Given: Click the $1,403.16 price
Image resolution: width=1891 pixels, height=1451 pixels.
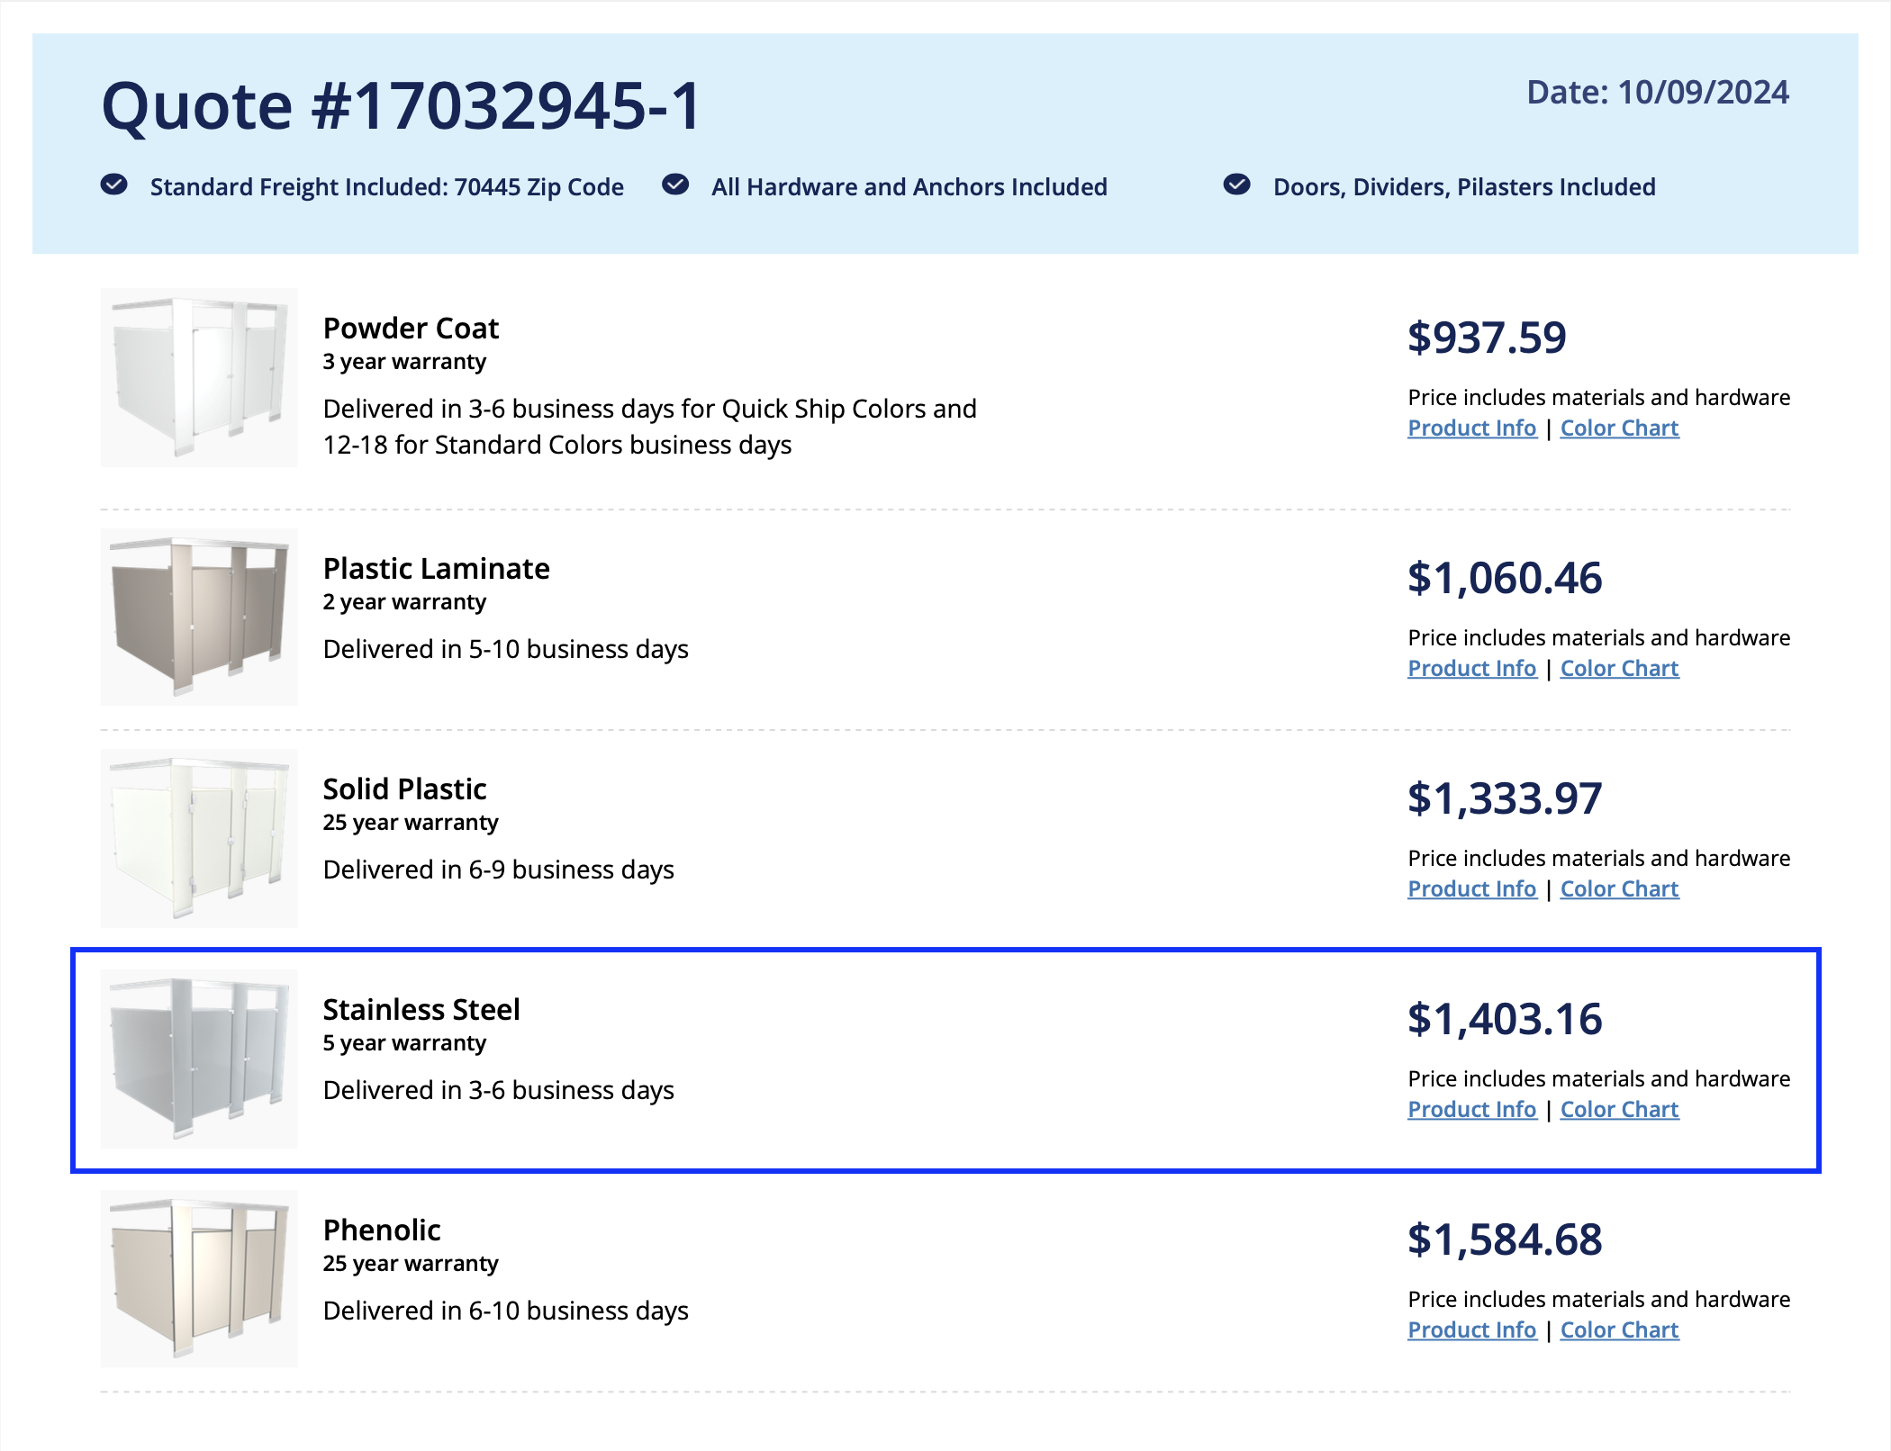Looking at the screenshot, I should click(x=1505, y=1020).
